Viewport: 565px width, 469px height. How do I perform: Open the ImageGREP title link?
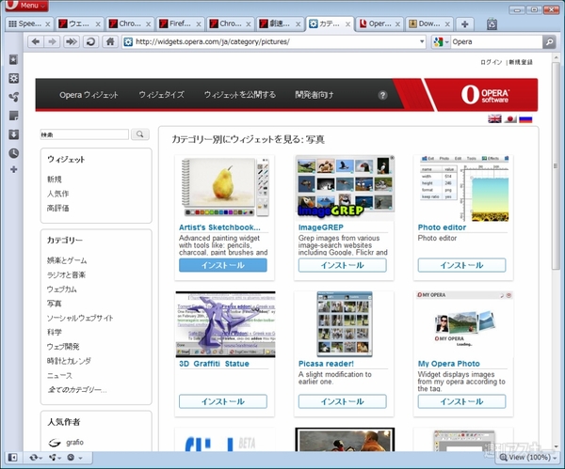pos(321,227)
